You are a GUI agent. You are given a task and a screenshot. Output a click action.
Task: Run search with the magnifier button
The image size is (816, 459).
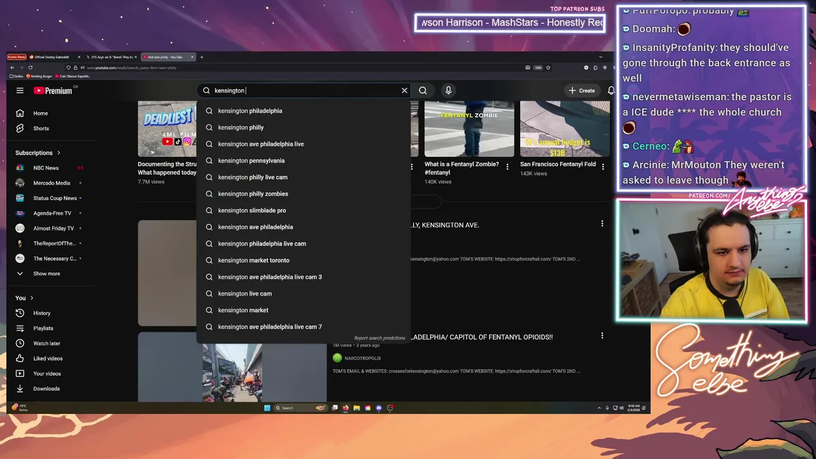423,91
